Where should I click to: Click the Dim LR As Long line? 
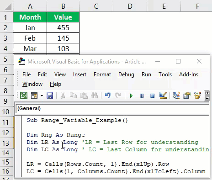click(112, 142)
